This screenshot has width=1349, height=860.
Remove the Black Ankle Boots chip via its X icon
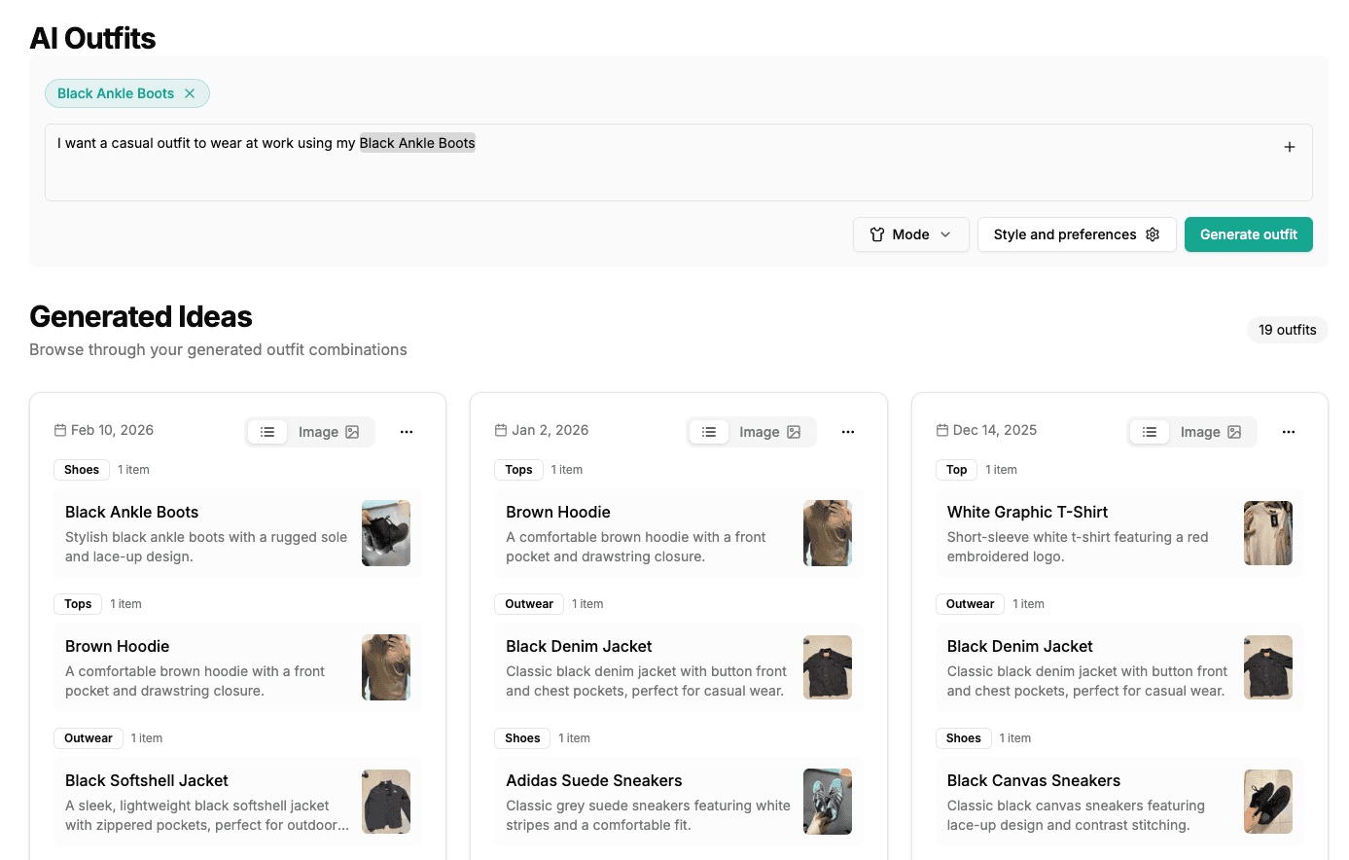191,93
